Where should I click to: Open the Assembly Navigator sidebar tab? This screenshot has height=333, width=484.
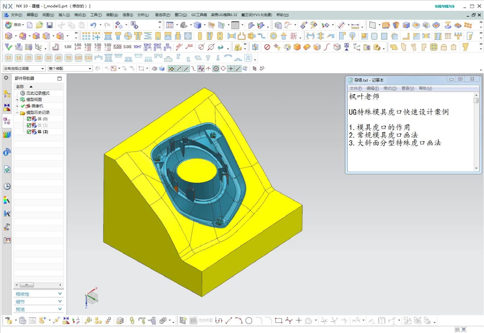coord(7,94)
